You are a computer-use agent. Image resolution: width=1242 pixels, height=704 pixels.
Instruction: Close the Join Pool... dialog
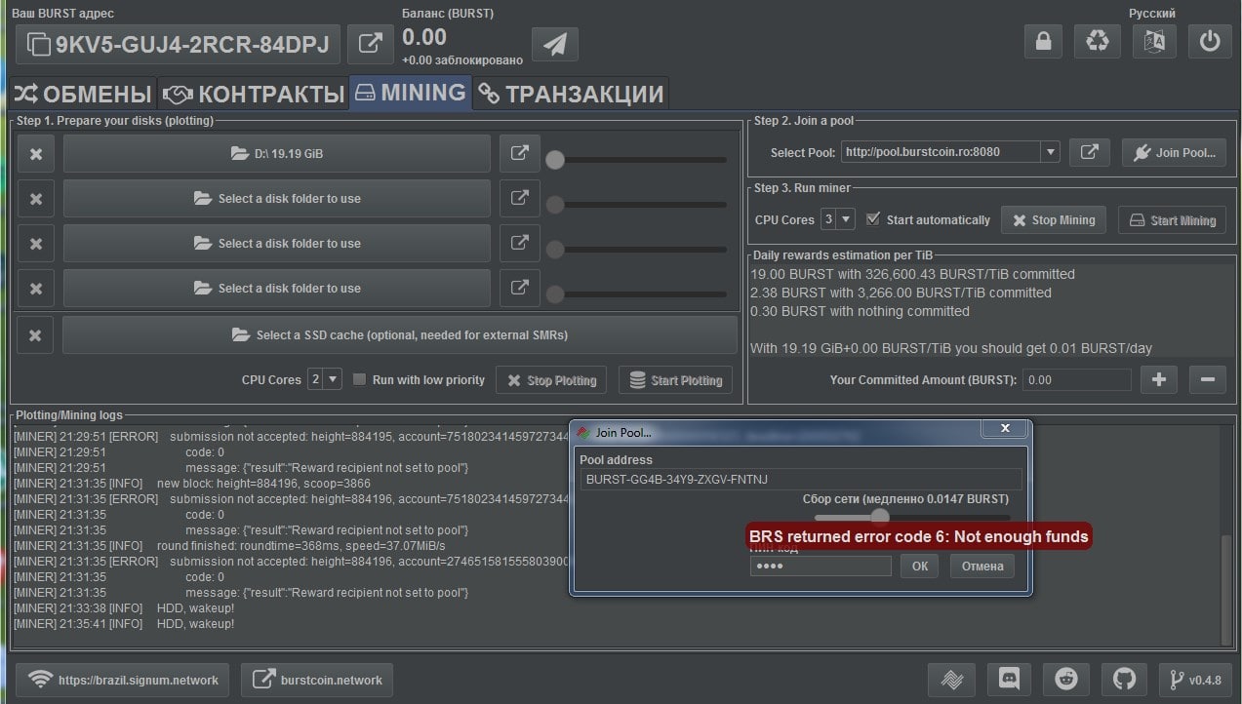pyautogui.click(x=1005, y=428)
